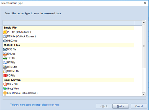Select the PST file (MS Outlook) icon
This screenshot has height=110, width=149.
point(5,32)
